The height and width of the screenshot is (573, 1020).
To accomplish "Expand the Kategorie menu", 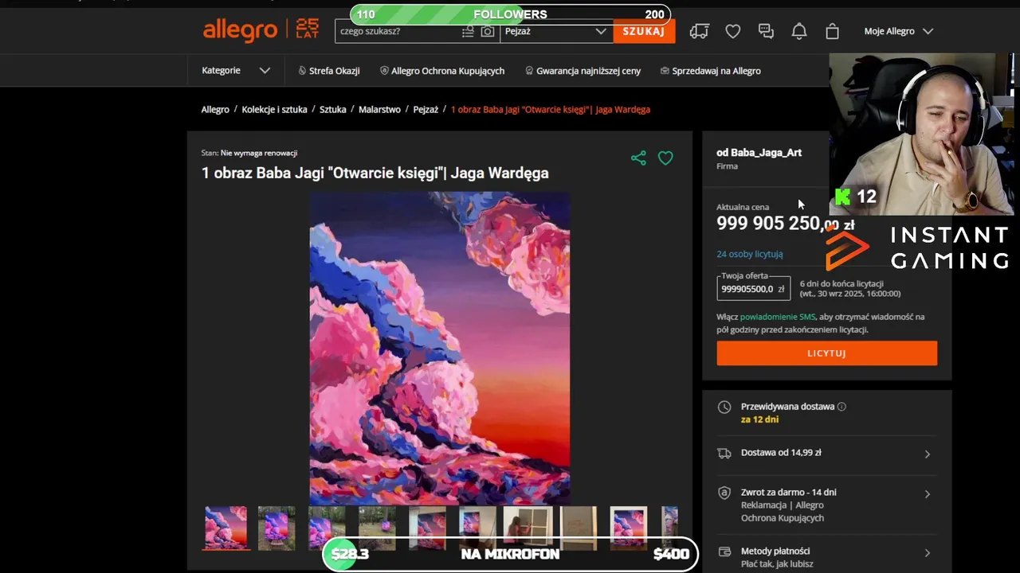I will tap(236, 70).
